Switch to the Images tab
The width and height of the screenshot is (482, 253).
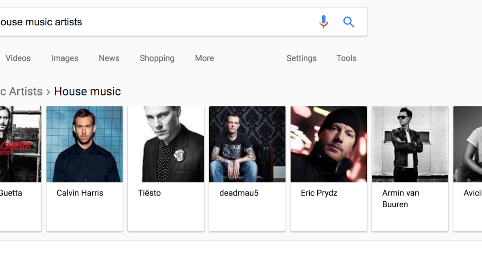[65, 58]
